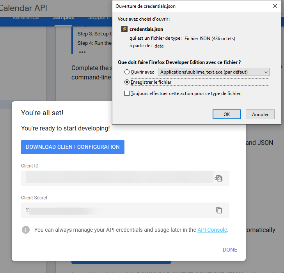This screenshot has height=273, width=284.
Task: Switch to the Reference tab
Action: pyautogui.click(x=25, y=18)
